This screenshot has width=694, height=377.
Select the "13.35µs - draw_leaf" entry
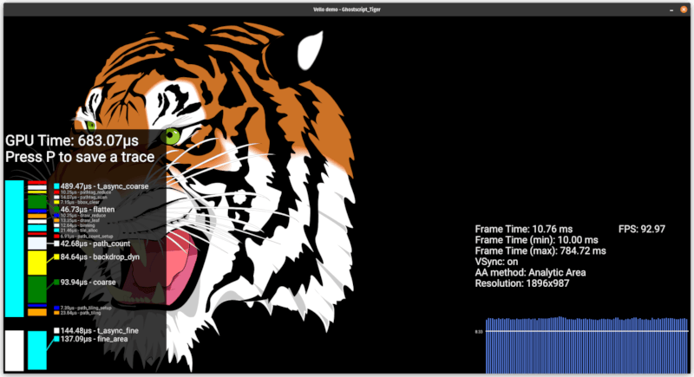80,220
